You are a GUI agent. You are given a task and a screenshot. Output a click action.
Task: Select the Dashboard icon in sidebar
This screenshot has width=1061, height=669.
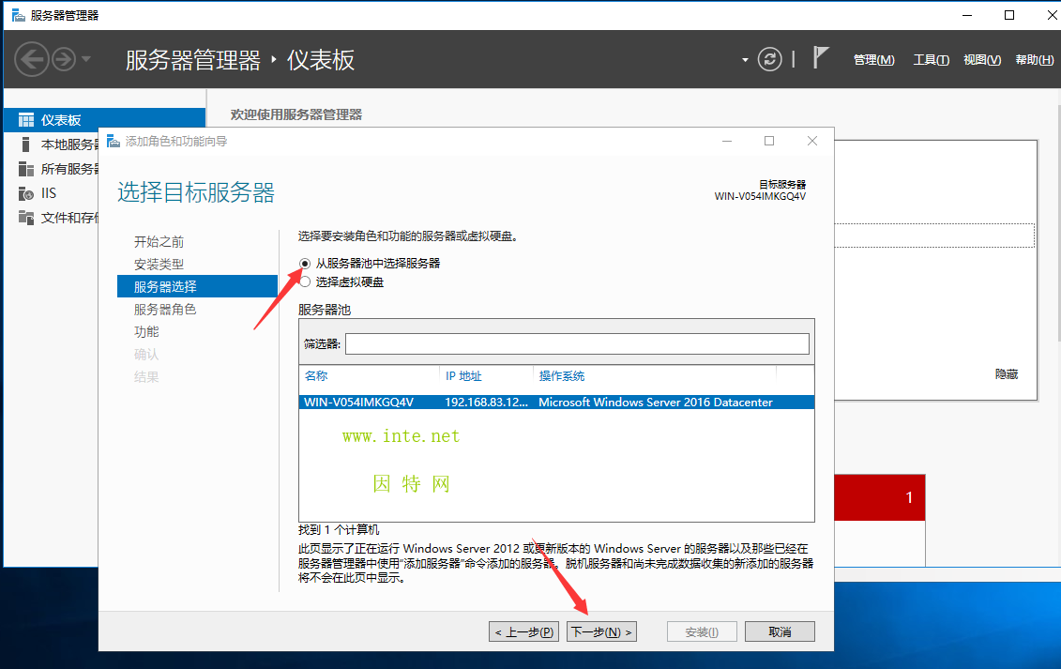coord(25,120)
